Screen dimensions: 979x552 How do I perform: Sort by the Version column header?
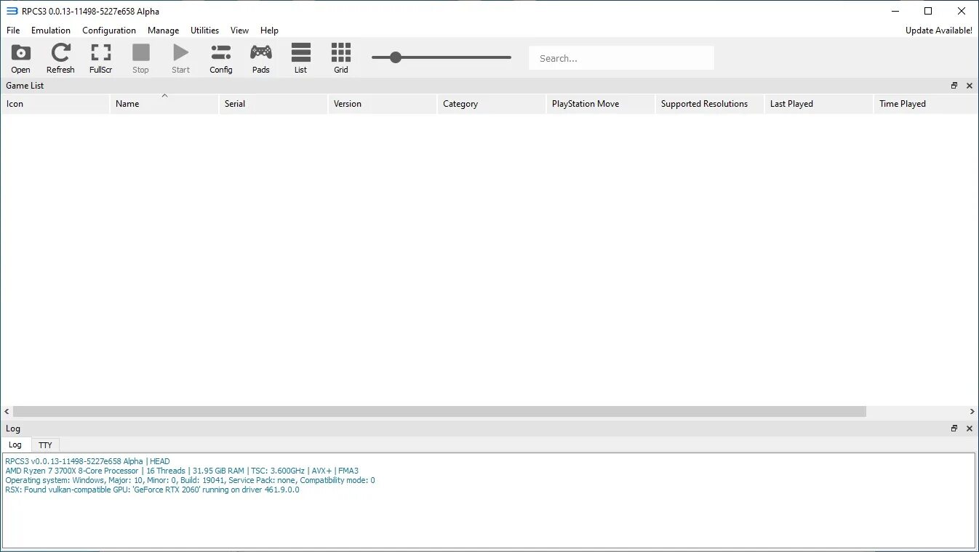tap(383, 104)
